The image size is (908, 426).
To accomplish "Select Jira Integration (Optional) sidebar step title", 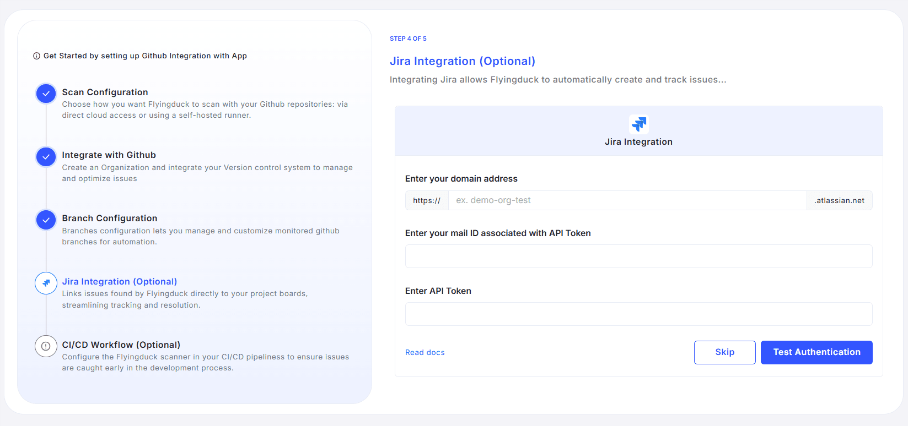I will pos(119,281).
